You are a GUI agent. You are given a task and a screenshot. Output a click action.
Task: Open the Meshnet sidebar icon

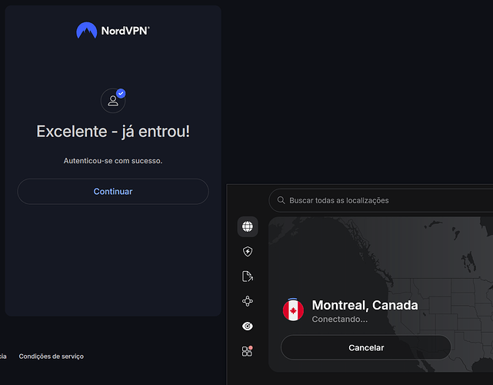(248, 301)
